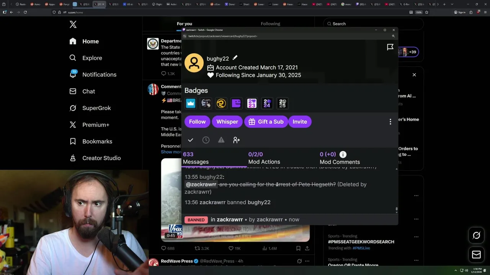
Task: Click the views chart icon showing 1.4M
Action: point(265,248)
